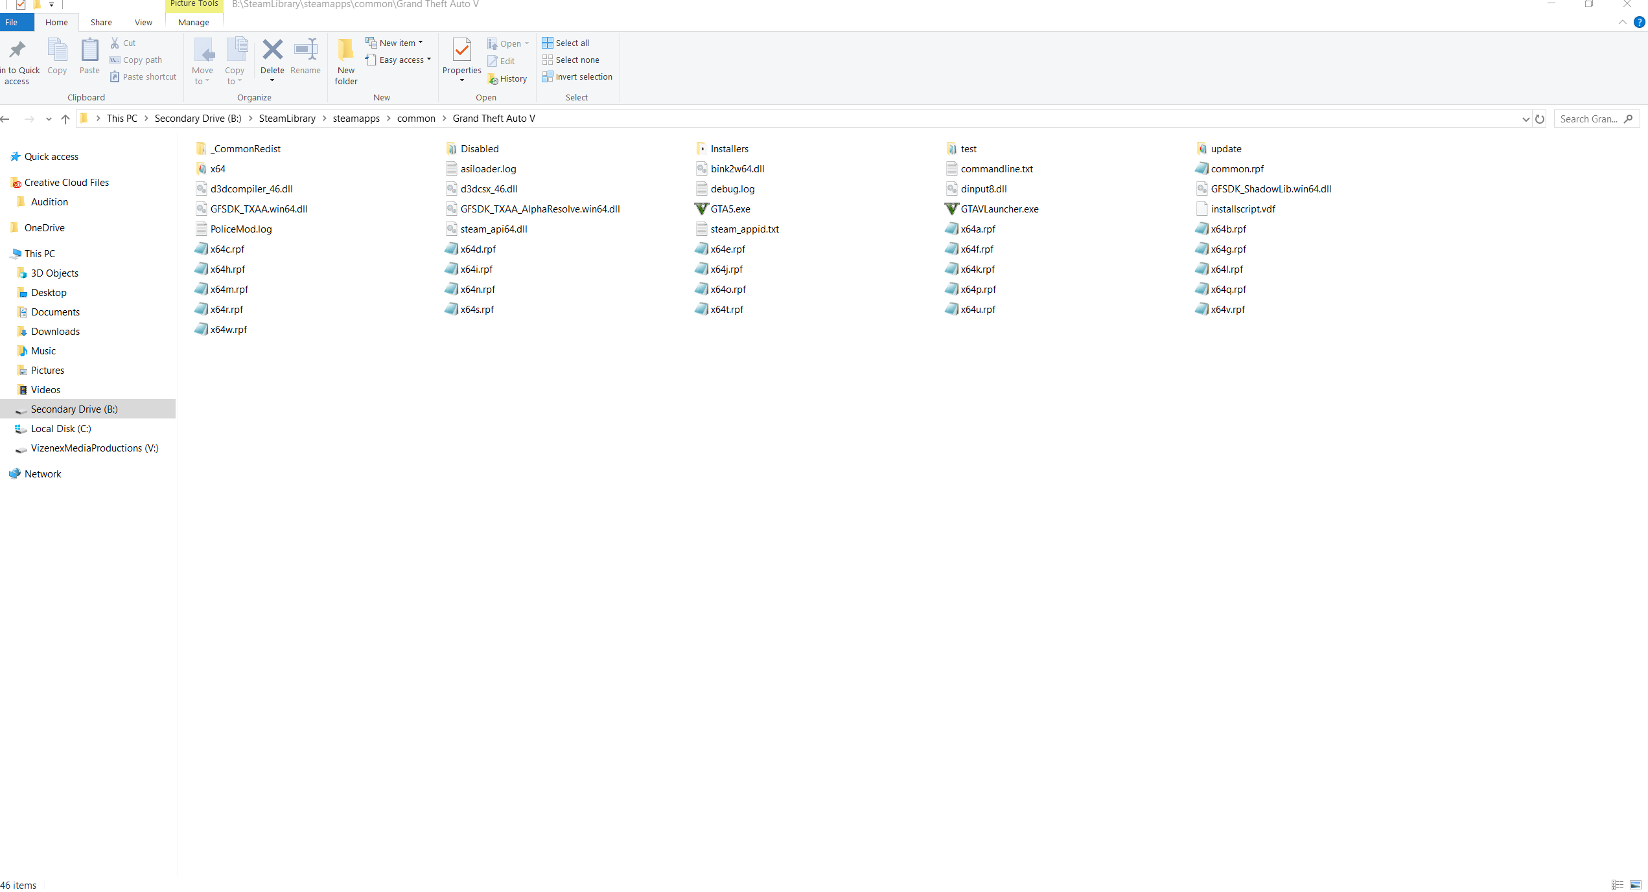
Task: Click the refresh button beside address bar
Action: click(1540, 119)
